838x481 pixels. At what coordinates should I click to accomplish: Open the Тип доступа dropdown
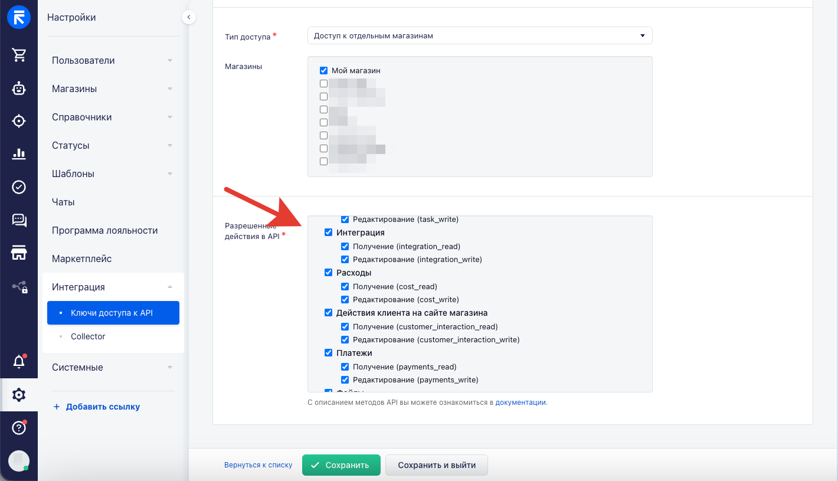479,35
